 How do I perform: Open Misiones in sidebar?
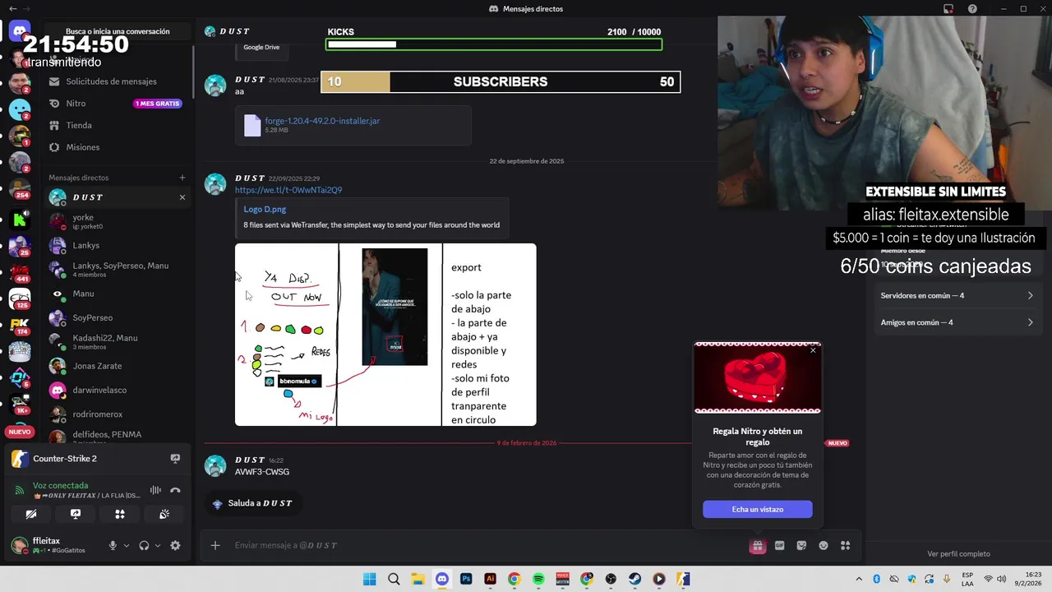pos(117,147)
